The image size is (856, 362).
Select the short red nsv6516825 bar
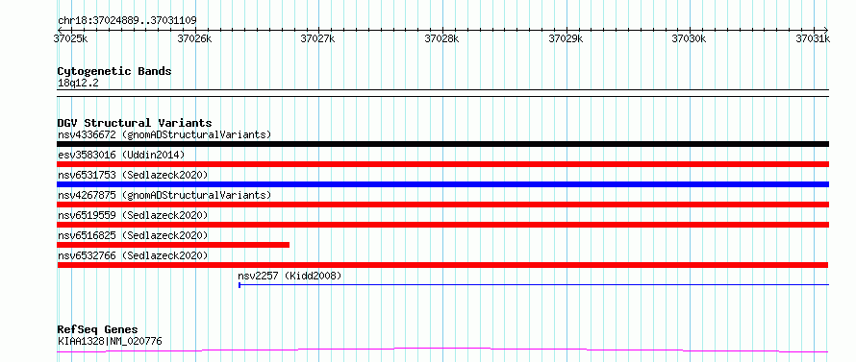[173, 245]
